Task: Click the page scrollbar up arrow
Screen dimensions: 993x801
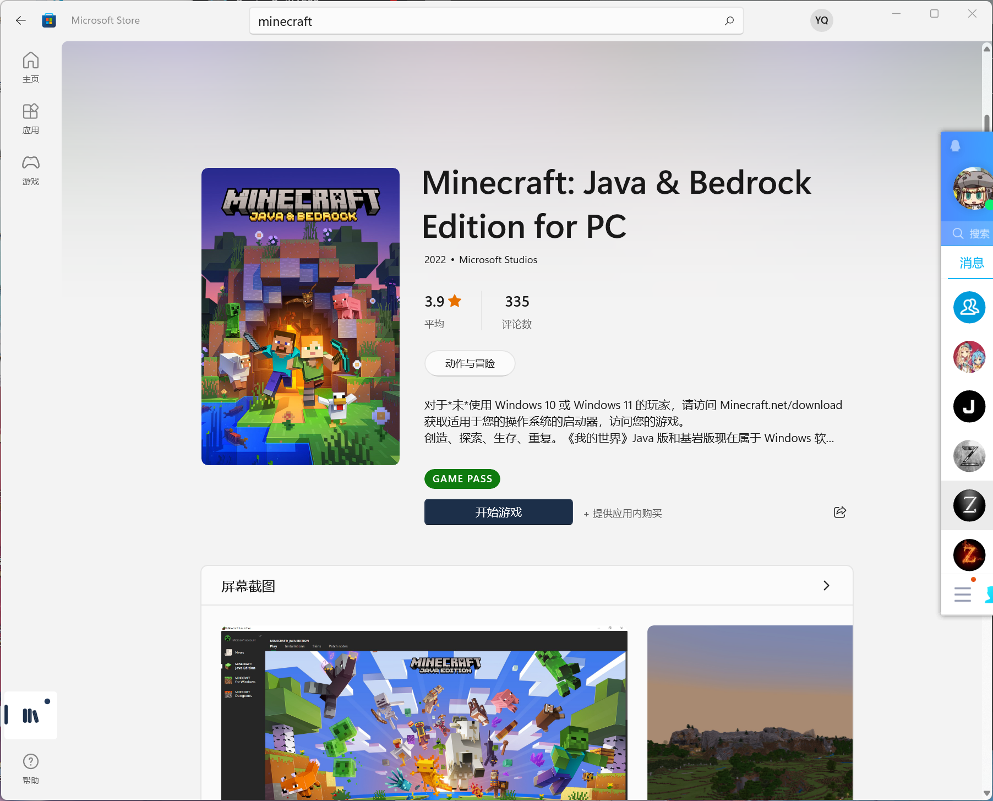Action: point(987,49)
